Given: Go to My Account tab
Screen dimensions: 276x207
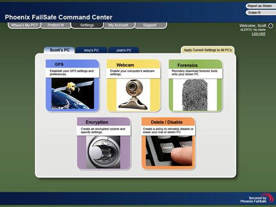Looking at the screenshot, I should [x=118, y=25].
